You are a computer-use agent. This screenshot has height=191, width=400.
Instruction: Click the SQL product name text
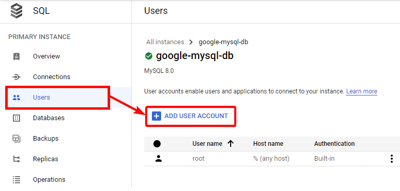point(41,11)
